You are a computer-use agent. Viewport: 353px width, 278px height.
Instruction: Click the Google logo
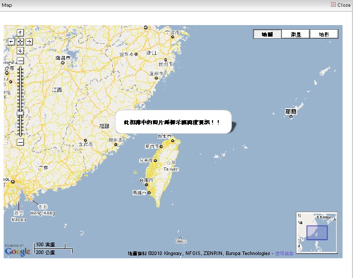pos(17,251)
